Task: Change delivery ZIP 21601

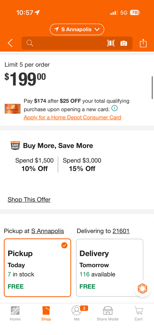Action: point(121,231)
